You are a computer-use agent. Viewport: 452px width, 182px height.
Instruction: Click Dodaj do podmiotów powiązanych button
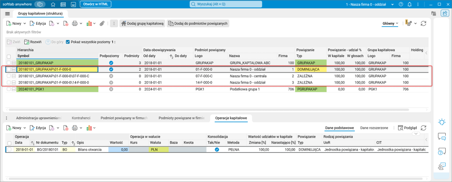coord(198,23)
